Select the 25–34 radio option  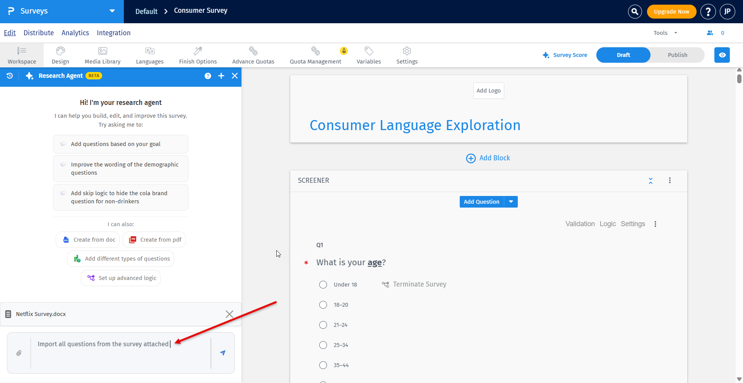tap(323, 345)
